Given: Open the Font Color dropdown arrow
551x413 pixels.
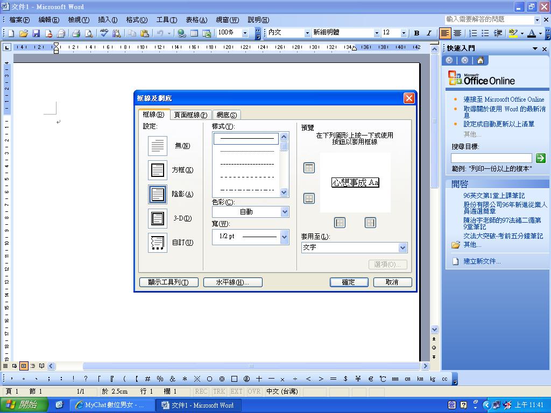Looking at the screenshot, I should pos(540,33).
